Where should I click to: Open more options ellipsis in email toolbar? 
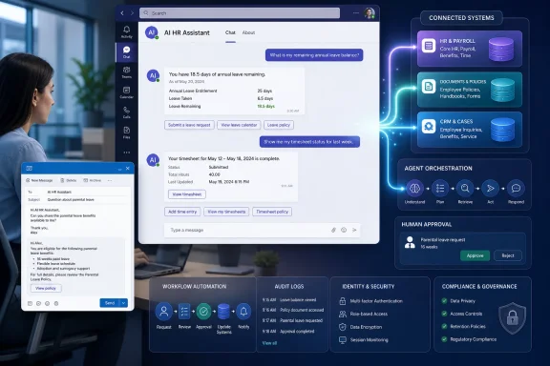110,180
